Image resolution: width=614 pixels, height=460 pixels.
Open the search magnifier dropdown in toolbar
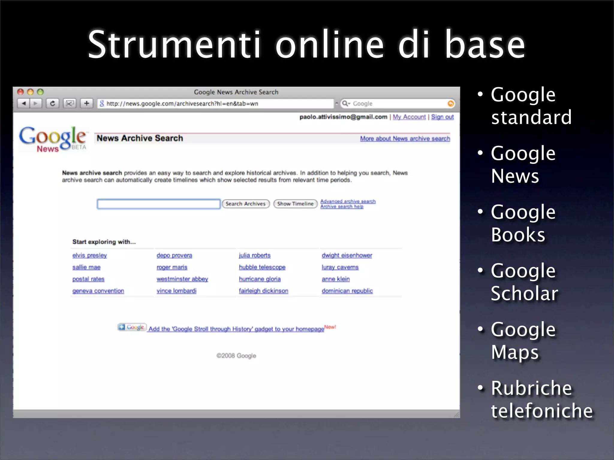coord(346,104)
